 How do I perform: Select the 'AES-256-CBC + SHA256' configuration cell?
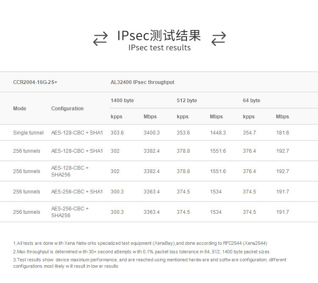click(x=70, y=212)
